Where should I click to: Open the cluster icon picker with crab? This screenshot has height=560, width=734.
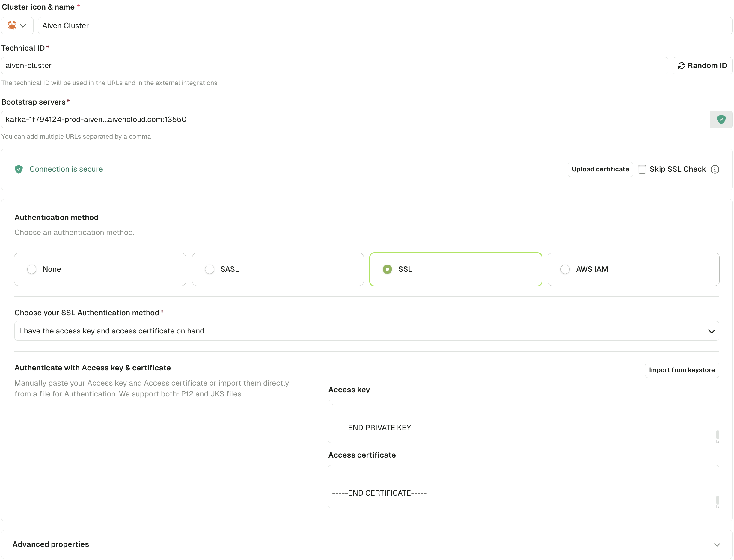click(x=17, y=26)
